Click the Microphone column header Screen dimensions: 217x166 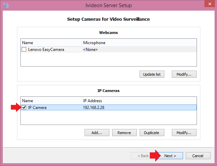coord(139,43)
